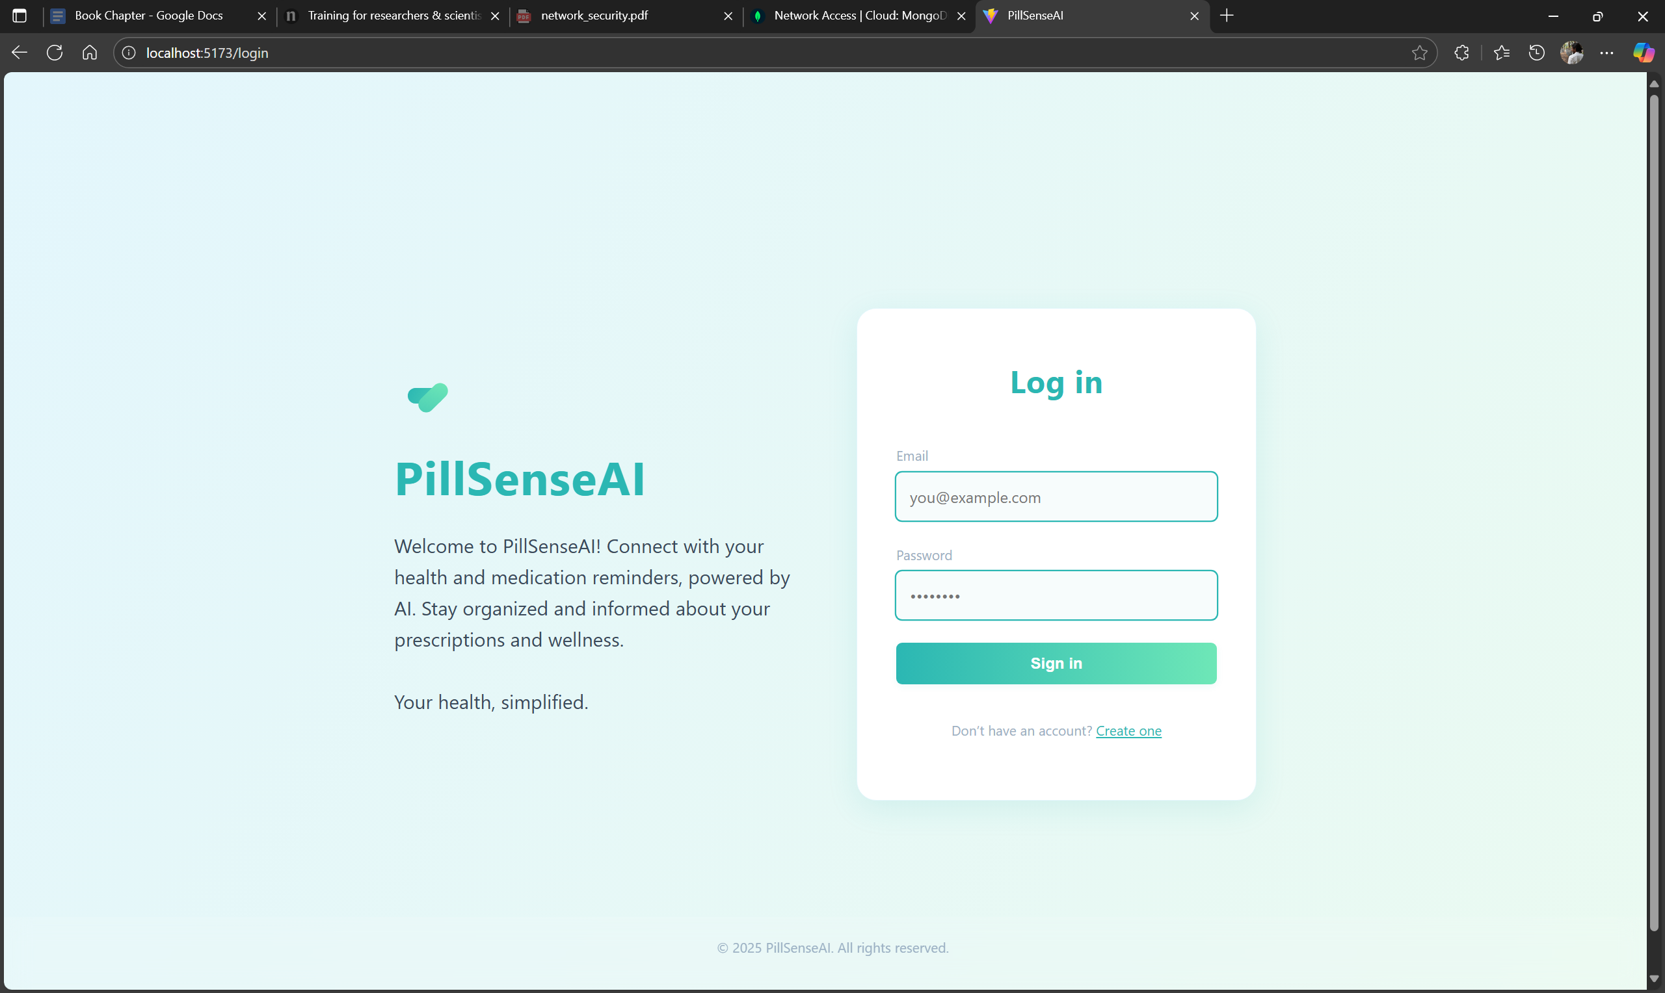This screenshot has width=1665, height=993.
Task: Reload the page with the refresh icon
Action: pyautogui.click(x=55, y=53)
